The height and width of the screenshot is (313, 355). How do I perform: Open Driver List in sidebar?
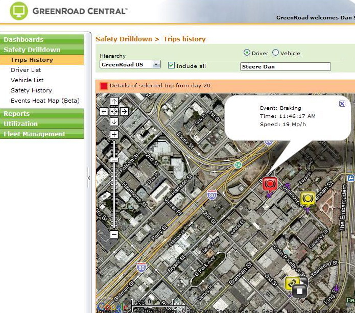[x=26, y=70]
